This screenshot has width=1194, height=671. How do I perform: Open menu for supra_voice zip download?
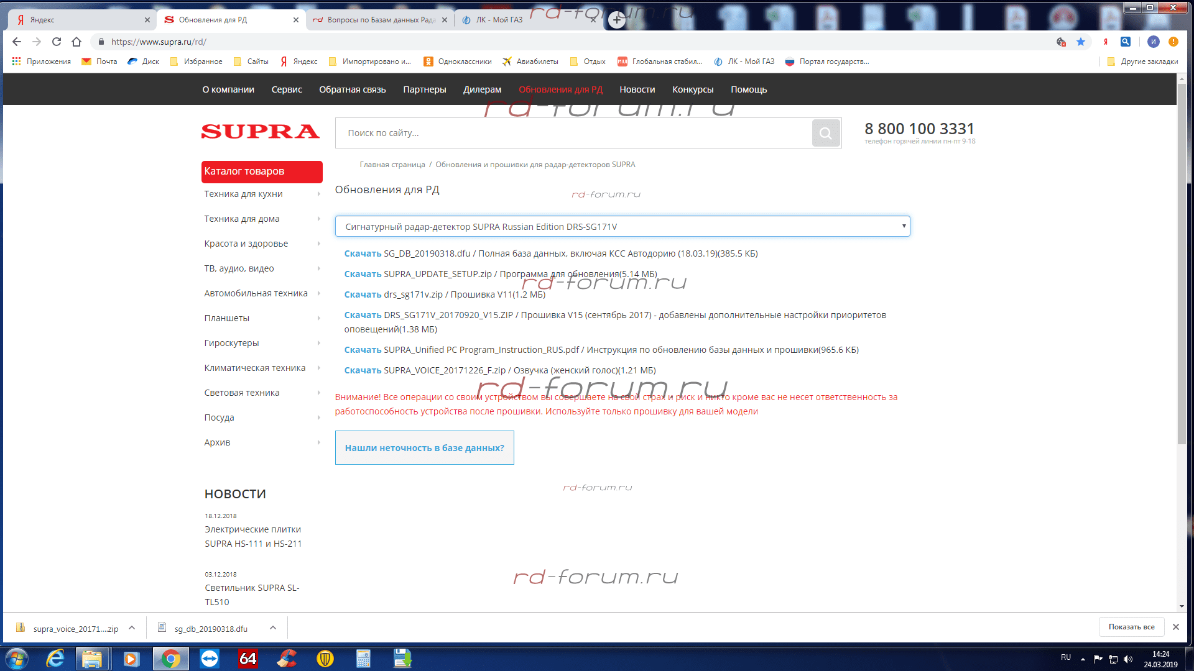pos(132,628)
